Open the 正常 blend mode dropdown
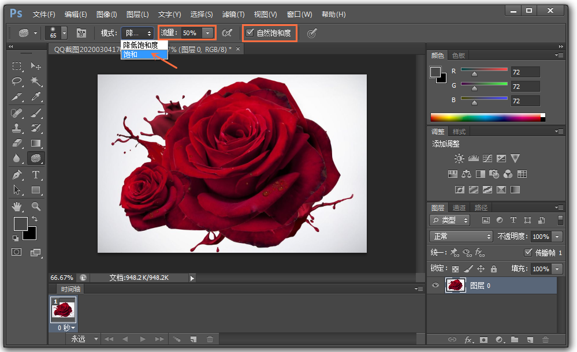The image size is (577, 352). [x=461, y=237]
